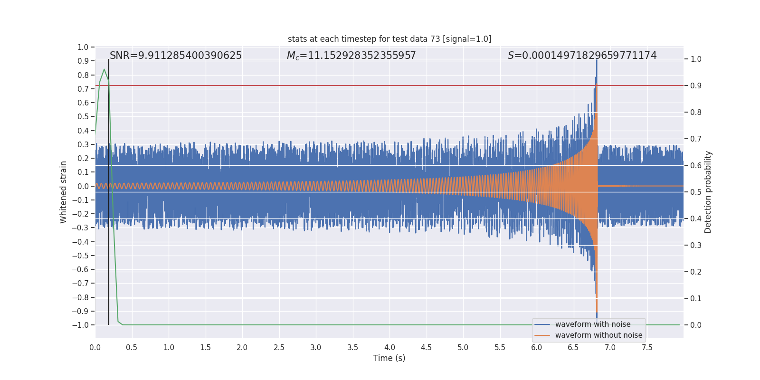
Task: Click the blue line sample in legend
Action: point(542,324)
